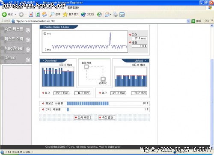Screen dimensions: 214x155
Task: Click the 다시 측정 re-measure button
Action: [x=83, y=117]
